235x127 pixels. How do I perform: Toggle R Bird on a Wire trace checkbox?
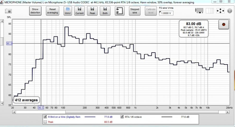pos(45,117)
